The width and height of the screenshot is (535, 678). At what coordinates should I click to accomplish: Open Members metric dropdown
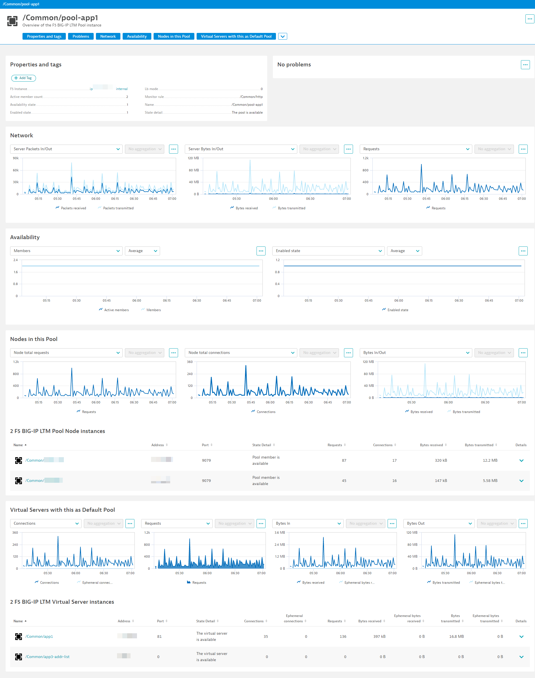click(x=66, y=251)
